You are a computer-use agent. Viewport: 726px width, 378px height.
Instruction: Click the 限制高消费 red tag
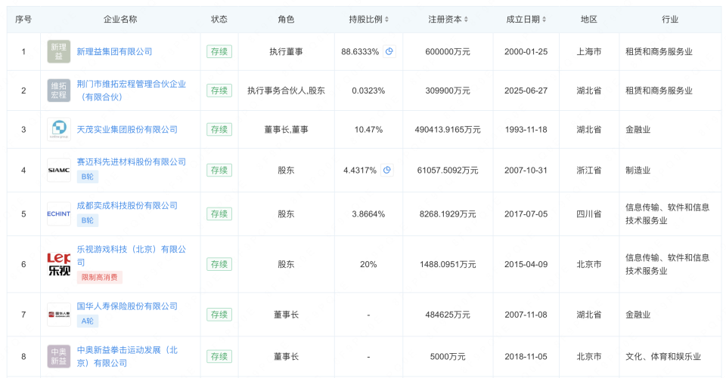tap(100, 277)
